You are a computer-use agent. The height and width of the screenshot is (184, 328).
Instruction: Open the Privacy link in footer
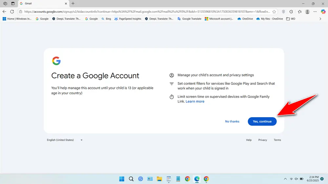262,140
